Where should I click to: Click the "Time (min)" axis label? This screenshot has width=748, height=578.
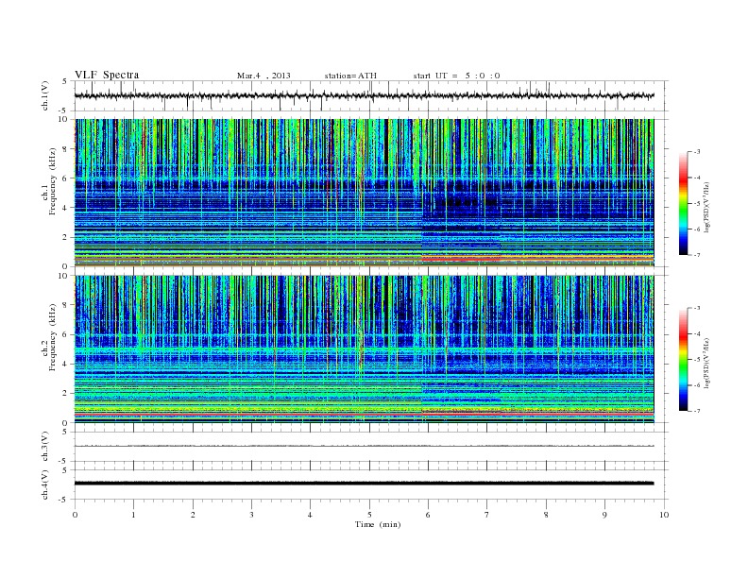pos(378,524)
